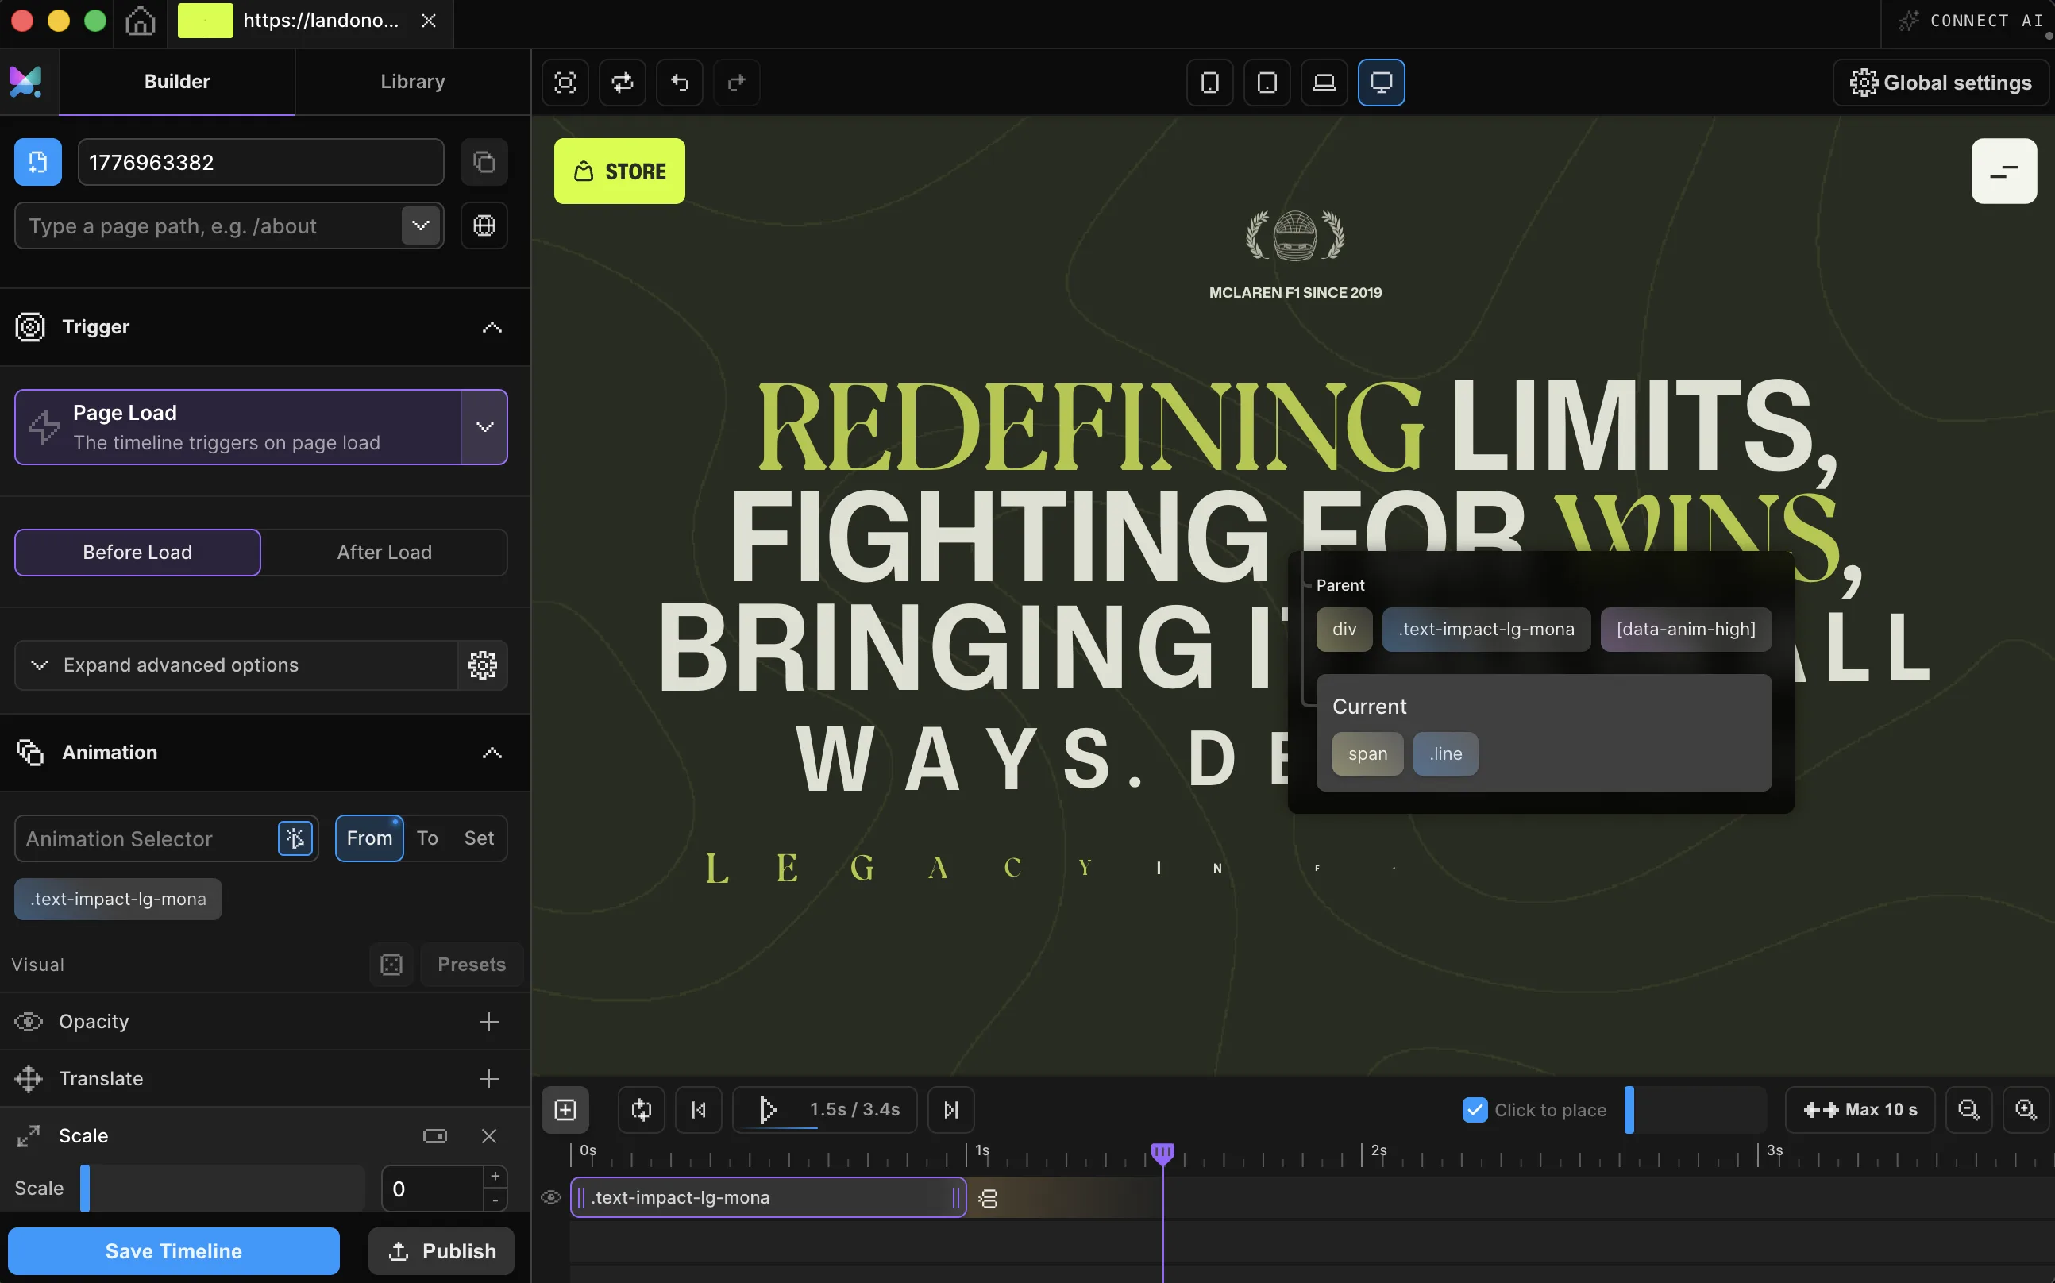Viewport: 2055px width, 1283px height.
Task: Select the After Load option
Action: click(384, 553)
